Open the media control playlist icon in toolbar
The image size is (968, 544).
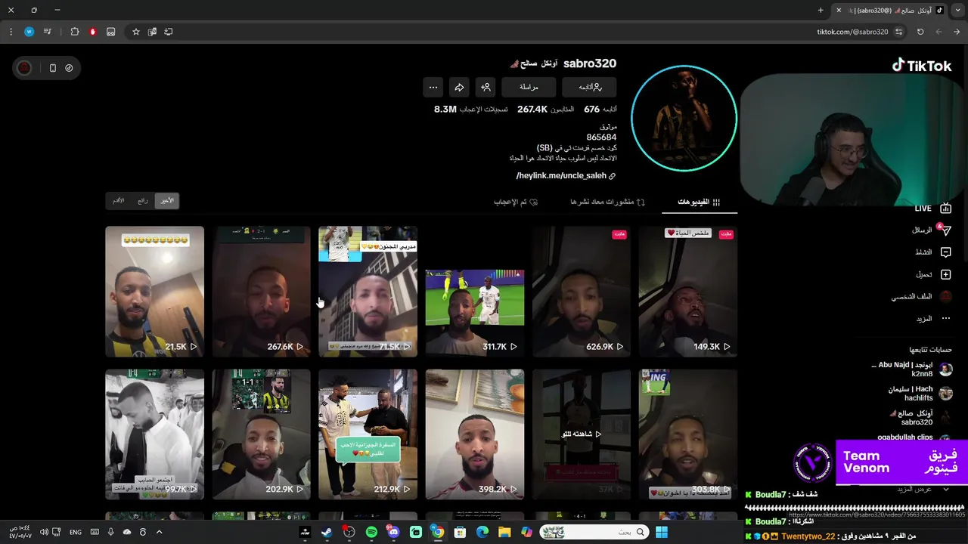click(x=48, y=32)
